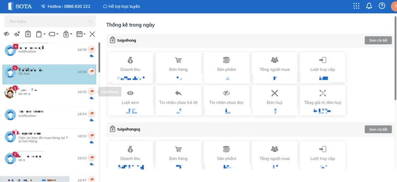Open the ok ạ conversation at 16:53

pyautogui.click(x=49, y=160)
